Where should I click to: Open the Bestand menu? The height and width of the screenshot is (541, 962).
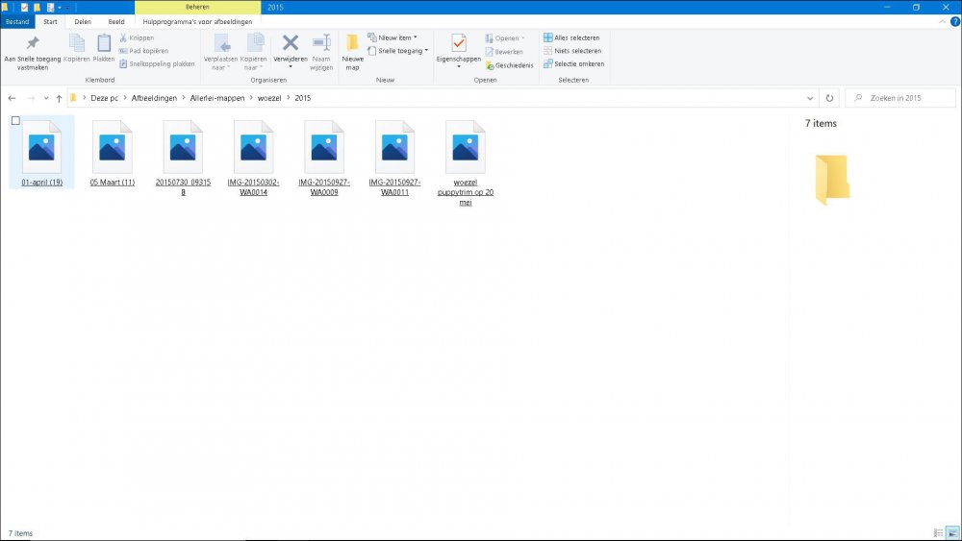point(17,21)
